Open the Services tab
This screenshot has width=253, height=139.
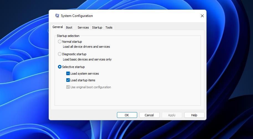point(83,27)
